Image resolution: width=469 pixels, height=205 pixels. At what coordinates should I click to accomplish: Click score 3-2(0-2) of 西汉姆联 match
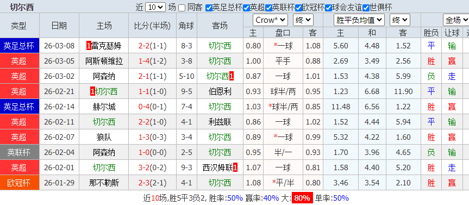(152, 167)
